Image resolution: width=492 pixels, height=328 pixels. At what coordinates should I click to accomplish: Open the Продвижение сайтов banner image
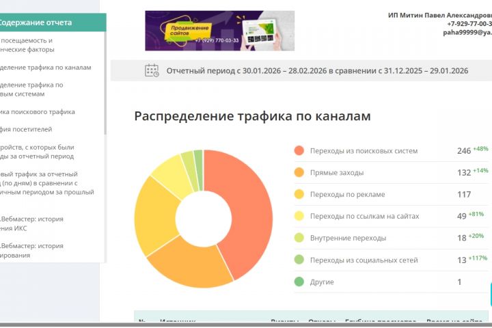219,31
